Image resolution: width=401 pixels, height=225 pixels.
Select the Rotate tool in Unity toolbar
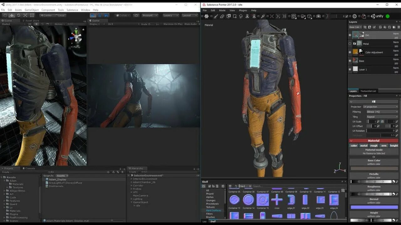pyautogui.click(x=18, y=15)
